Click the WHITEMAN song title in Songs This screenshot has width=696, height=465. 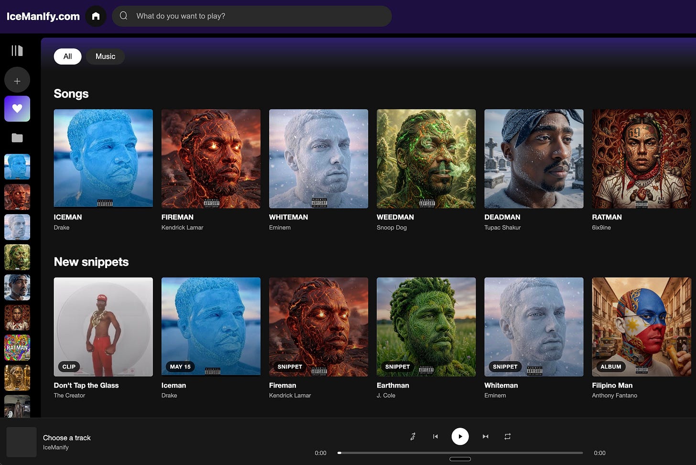(x=288, y=217)
